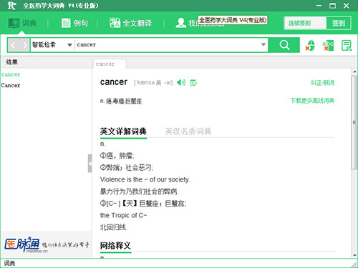Click the cancer document tab
This screenshot has height=268, width=358.
pos(110,64)
